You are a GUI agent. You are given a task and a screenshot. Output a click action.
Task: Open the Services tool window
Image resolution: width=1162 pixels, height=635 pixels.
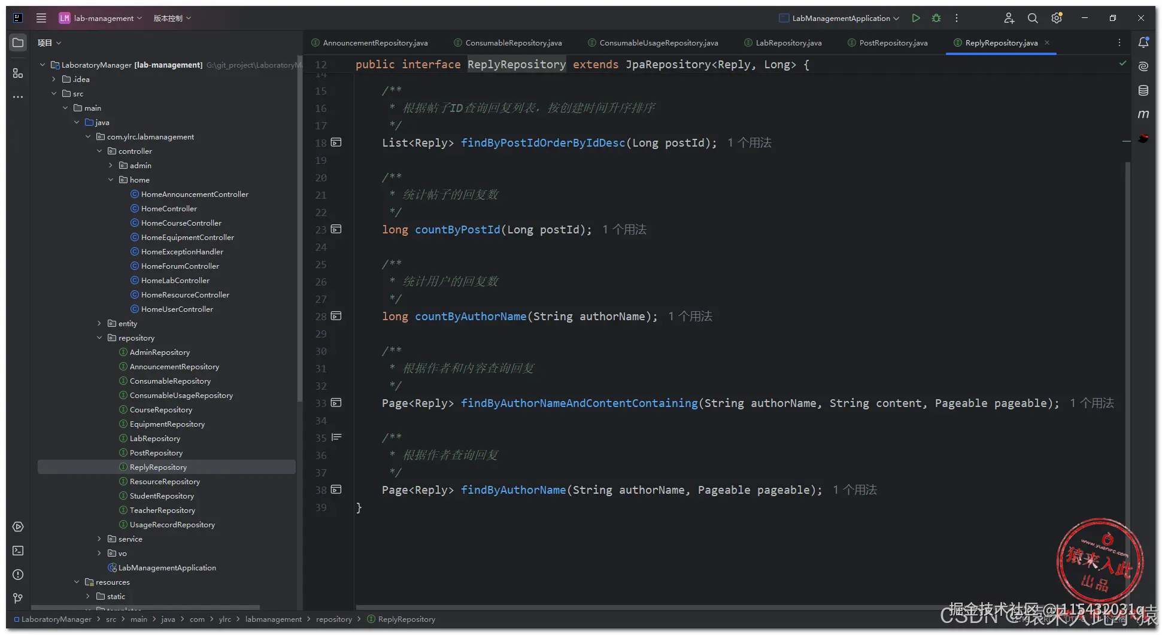(18, 527)
